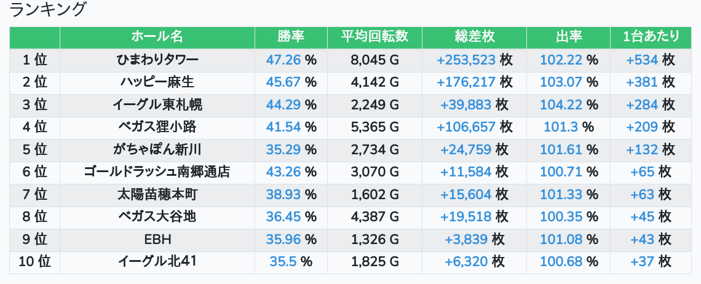Image resolution: width=701 pixels, height=284 pixels.
Task: Sort by the 勝率 column header
Action: pyautogui.click(x=291, y=37)
